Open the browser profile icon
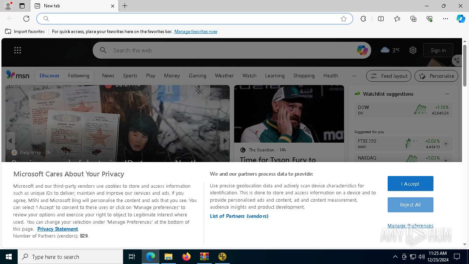Image resolution: width=469 pixels, height=264 pixels. point(8,6)
